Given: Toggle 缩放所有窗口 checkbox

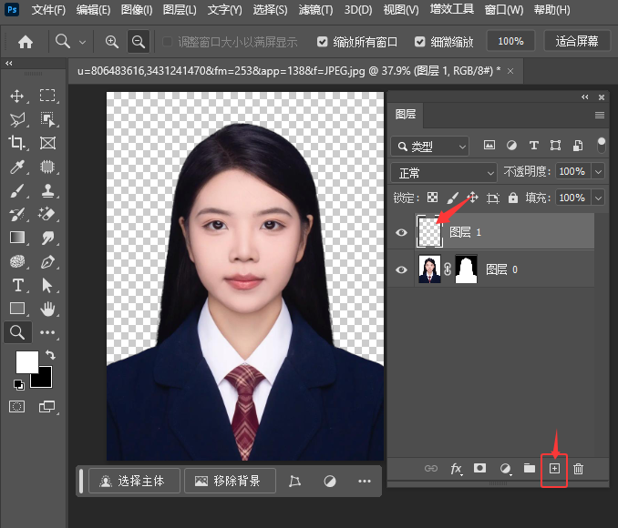Looking at the screenshot, I should [323, 42].
